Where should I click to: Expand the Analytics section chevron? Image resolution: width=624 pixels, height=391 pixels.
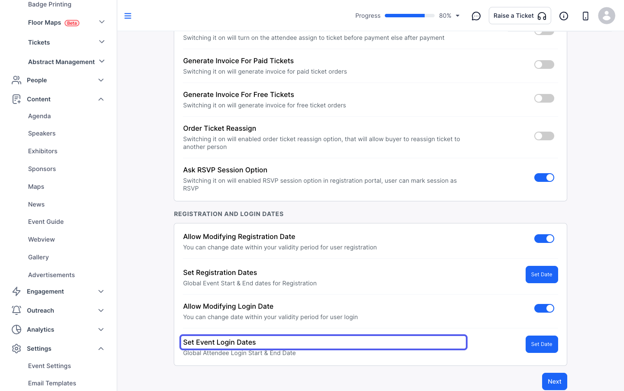click(101, 330)
